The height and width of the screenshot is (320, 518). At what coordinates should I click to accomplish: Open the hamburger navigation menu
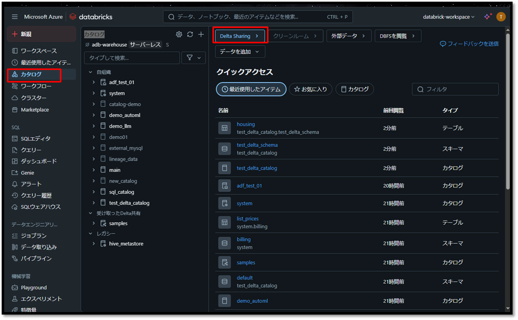15,17
